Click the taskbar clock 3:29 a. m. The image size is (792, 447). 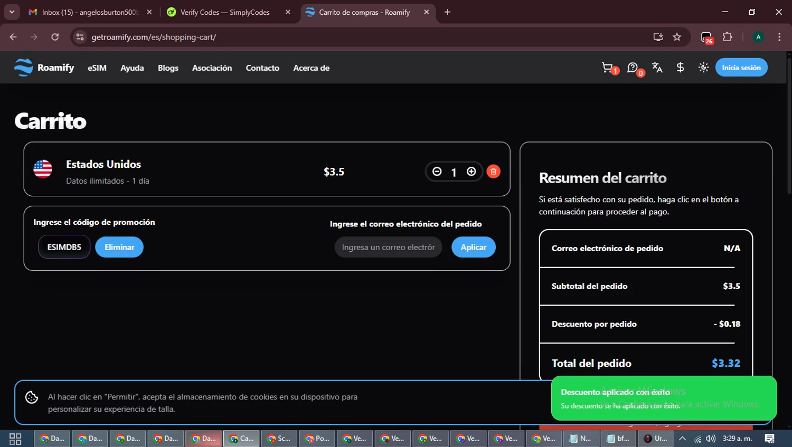pyautogui.click(x=737, y=439)
